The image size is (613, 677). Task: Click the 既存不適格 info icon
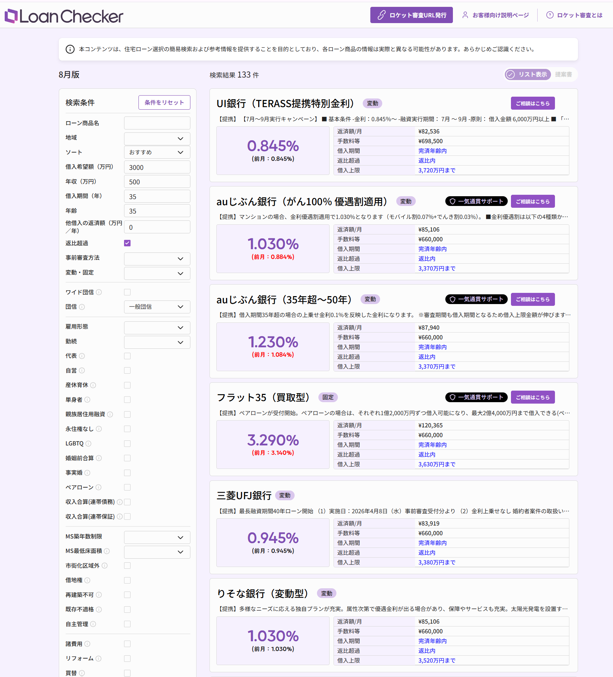tap(99, 610)
